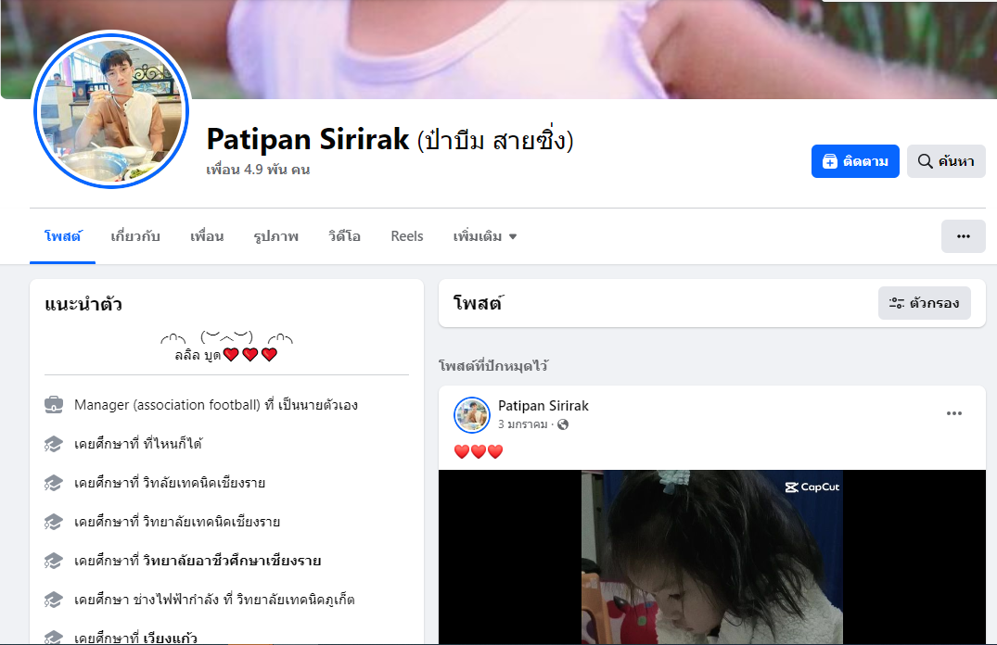Click the แนะนำตัว intro heading
Screen dimensions: 997x645
point(83,304)
